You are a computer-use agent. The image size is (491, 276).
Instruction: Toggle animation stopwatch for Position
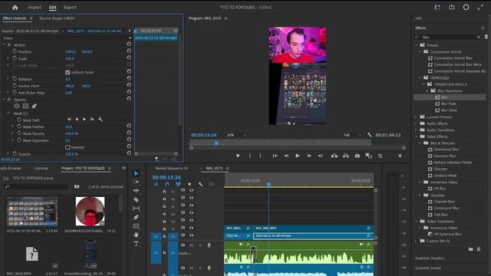pos(15,51)
